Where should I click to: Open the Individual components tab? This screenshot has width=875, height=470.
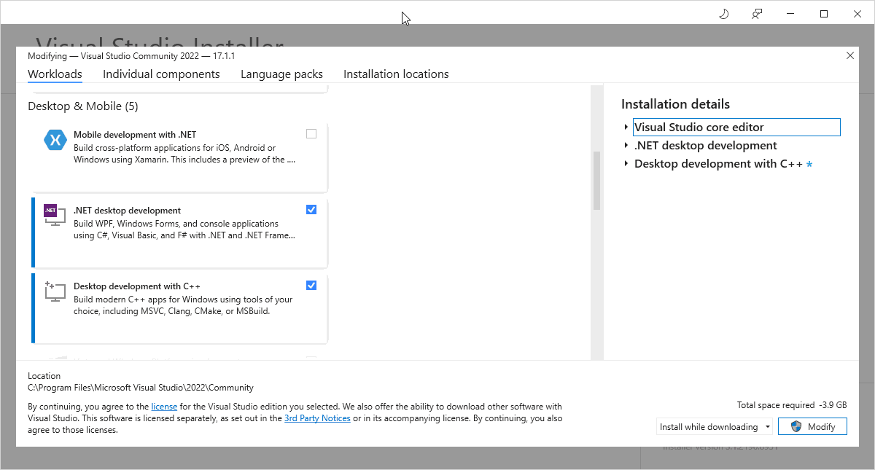tap(161, 74)
